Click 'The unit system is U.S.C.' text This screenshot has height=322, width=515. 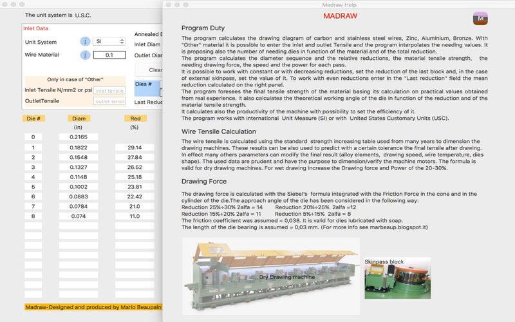coord(58,15)
